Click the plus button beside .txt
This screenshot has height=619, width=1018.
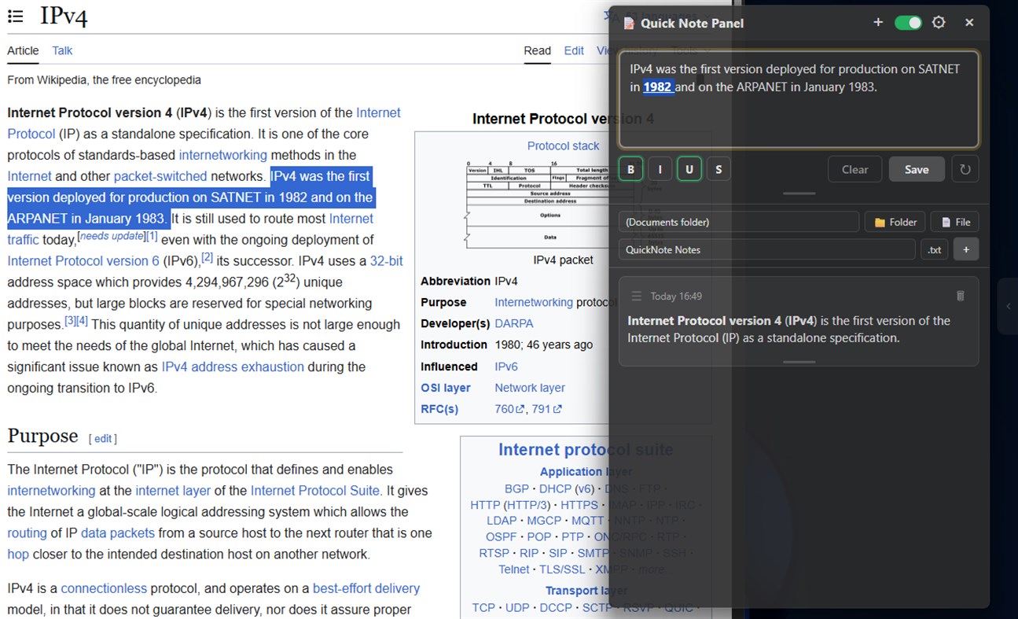(x=966, y=249)
